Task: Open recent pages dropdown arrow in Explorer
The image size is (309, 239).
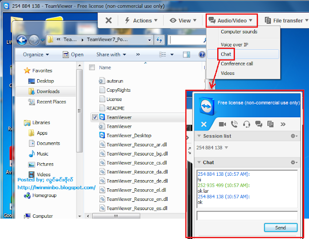Action: pyautogui.click(x=42, y=41)
